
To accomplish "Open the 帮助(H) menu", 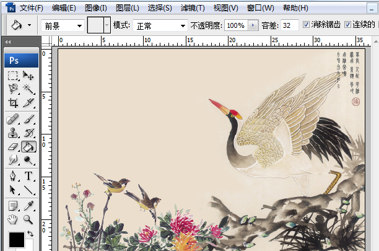I will pyautogui.click(x=295, y=8).
